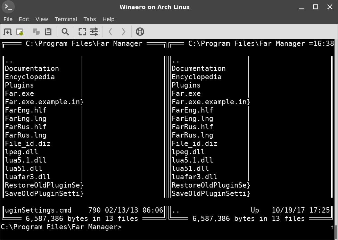The width and height of the screenshot is (338, 240).
Task: Open the Search magnifier tool
Action: [65, 32]
